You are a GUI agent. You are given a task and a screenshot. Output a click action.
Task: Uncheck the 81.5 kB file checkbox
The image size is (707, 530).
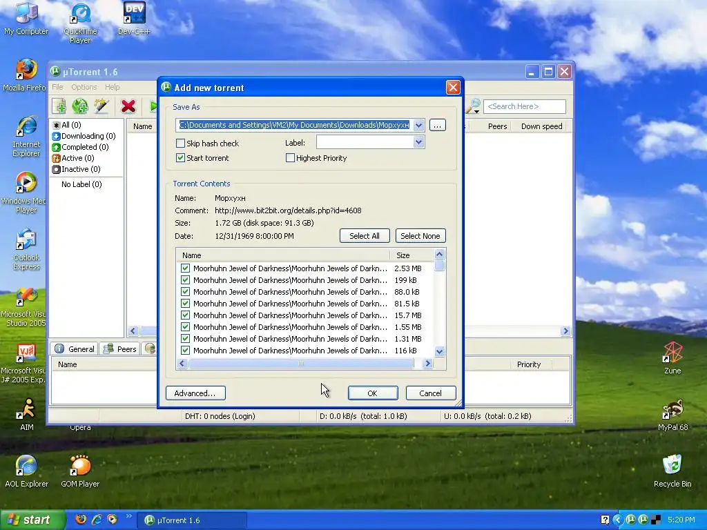tap(185, 304)
